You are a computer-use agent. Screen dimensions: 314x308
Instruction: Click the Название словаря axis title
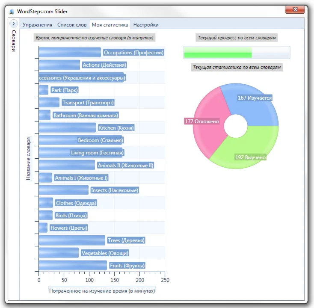click(x=28, y=159)
